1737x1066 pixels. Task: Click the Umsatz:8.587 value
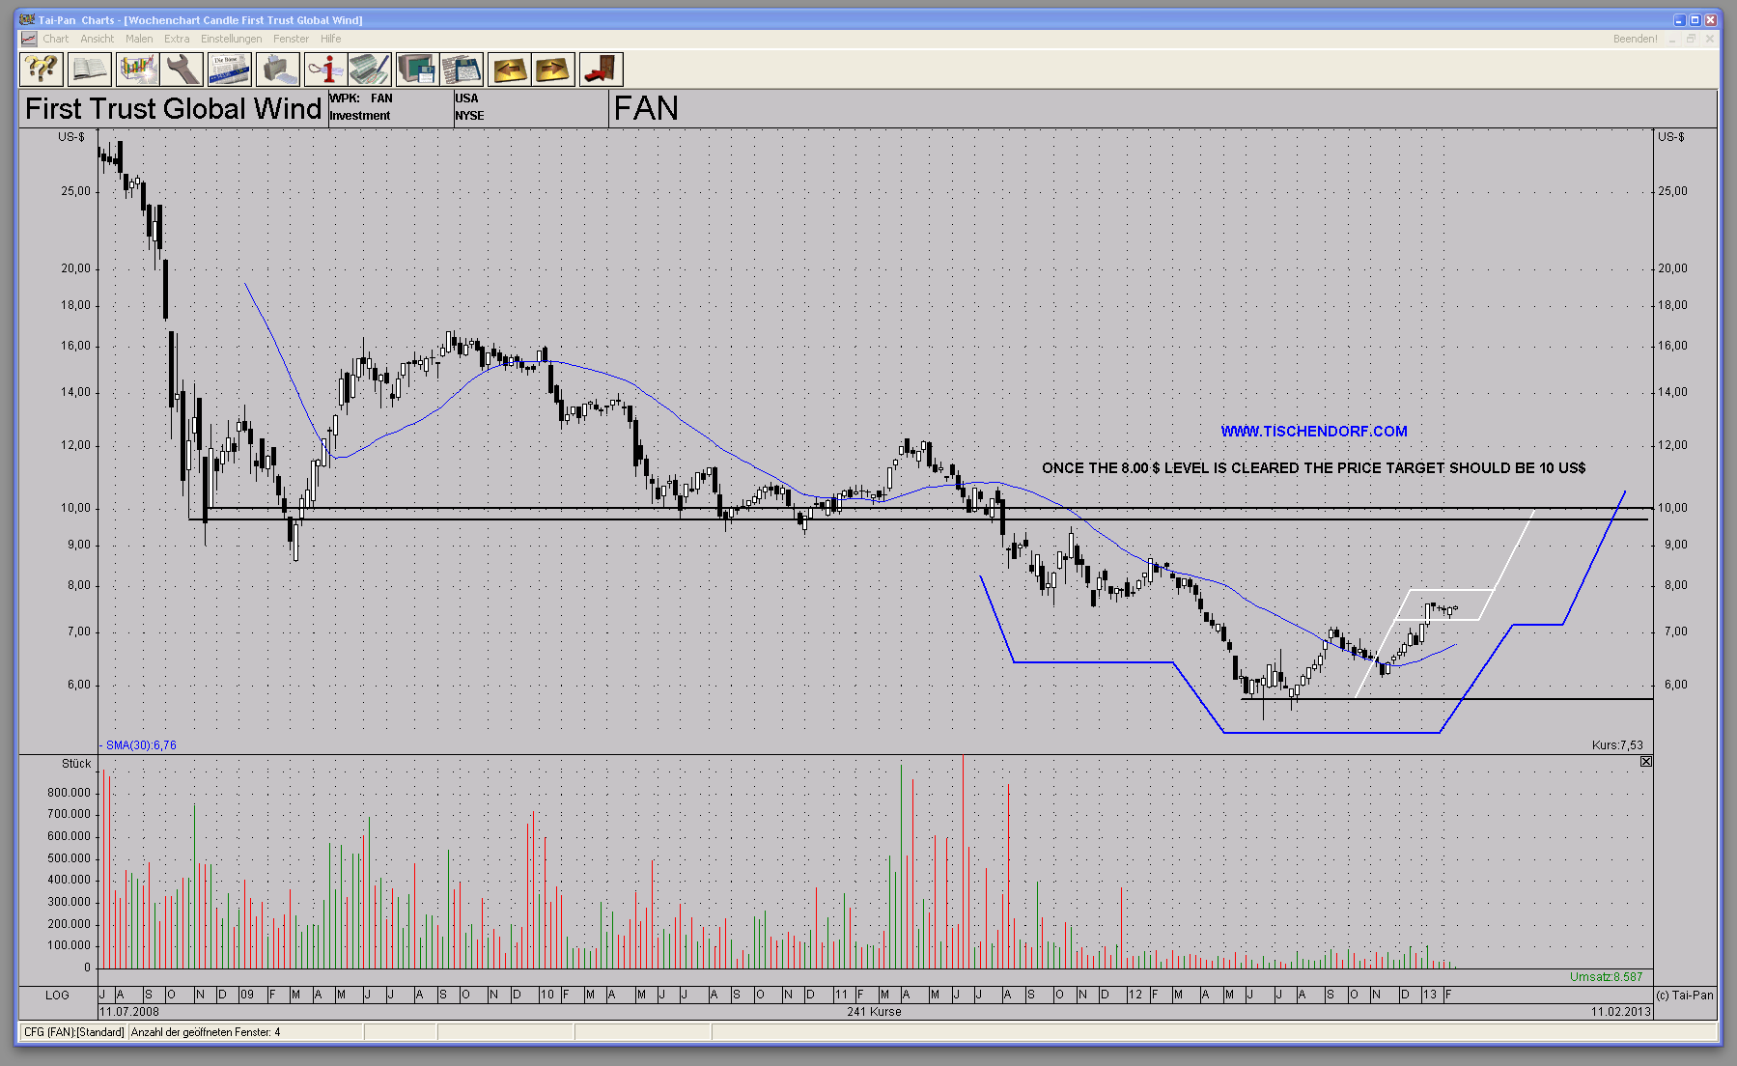tap(1606, 977)
